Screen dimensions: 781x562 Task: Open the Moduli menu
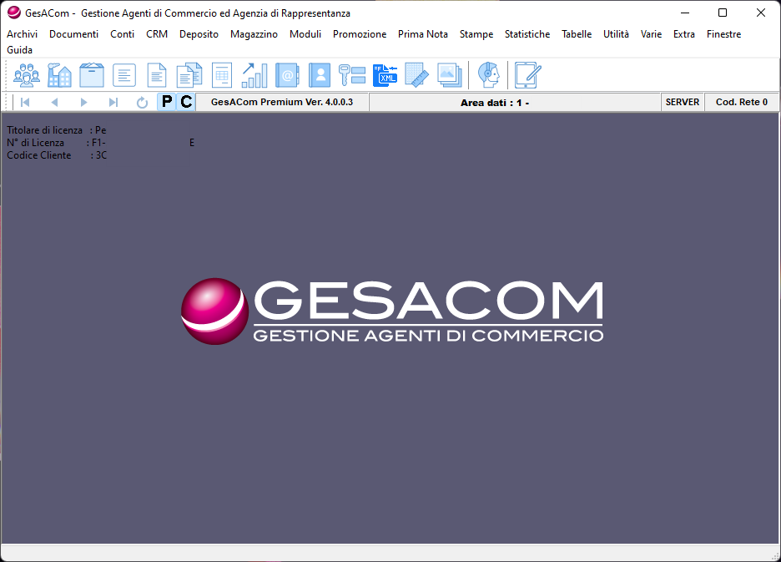pos(305,34)
